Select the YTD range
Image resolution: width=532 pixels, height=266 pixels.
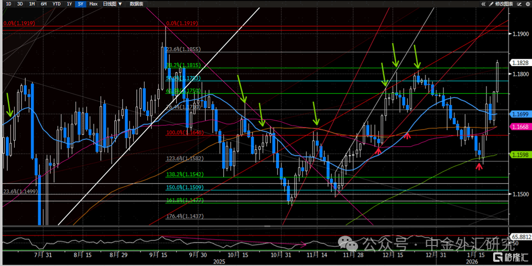click(x=56, y=4)
